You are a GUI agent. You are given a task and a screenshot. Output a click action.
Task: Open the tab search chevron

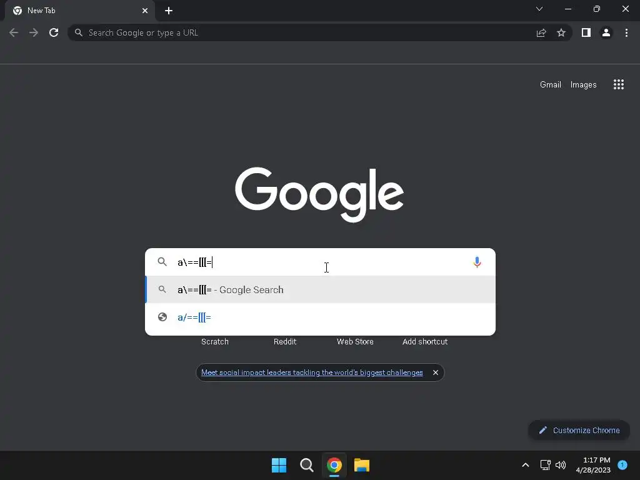539,9
